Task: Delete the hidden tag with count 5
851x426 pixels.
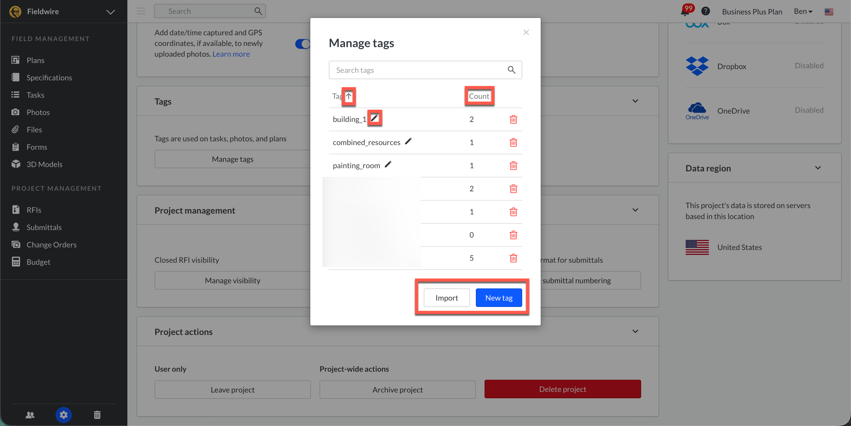Action: (513, 258)
